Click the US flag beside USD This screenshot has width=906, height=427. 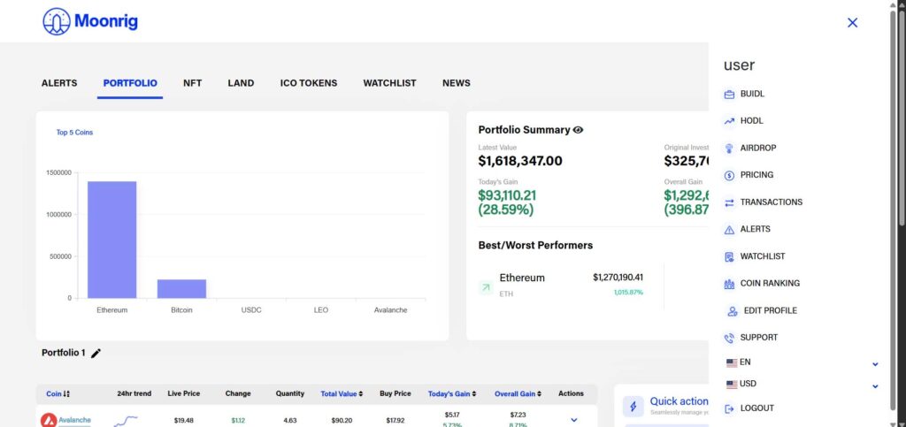(732, 385)
